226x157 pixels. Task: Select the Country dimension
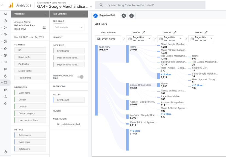click(30, 106)
